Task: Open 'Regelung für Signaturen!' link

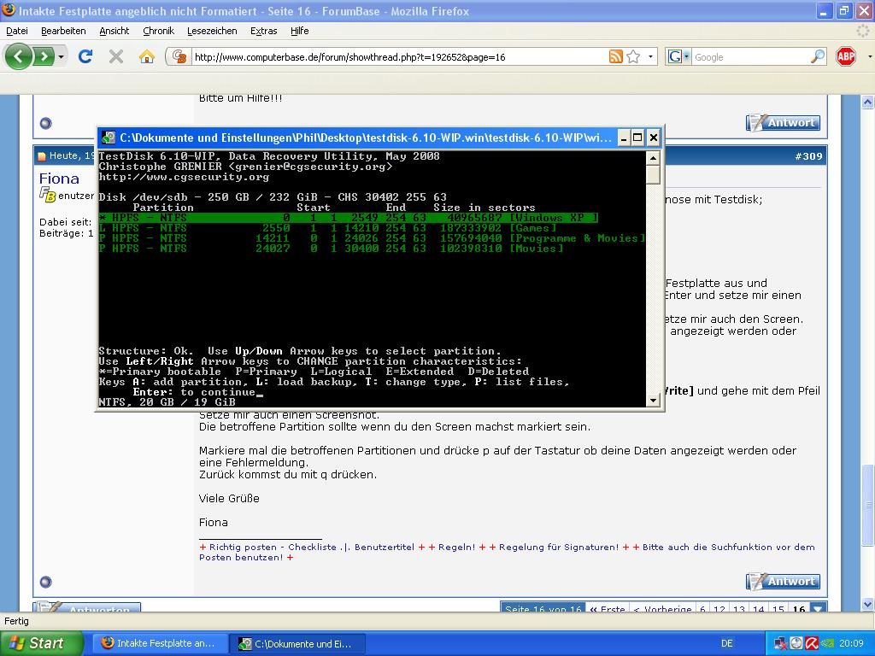Action: [559, 548]
